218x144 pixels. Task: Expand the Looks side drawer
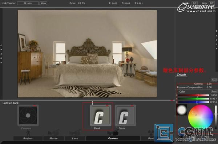point(1,54)
